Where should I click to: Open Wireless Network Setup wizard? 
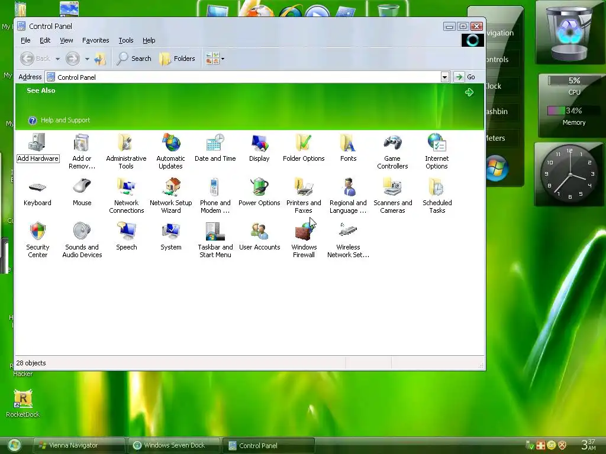point(348,240)
